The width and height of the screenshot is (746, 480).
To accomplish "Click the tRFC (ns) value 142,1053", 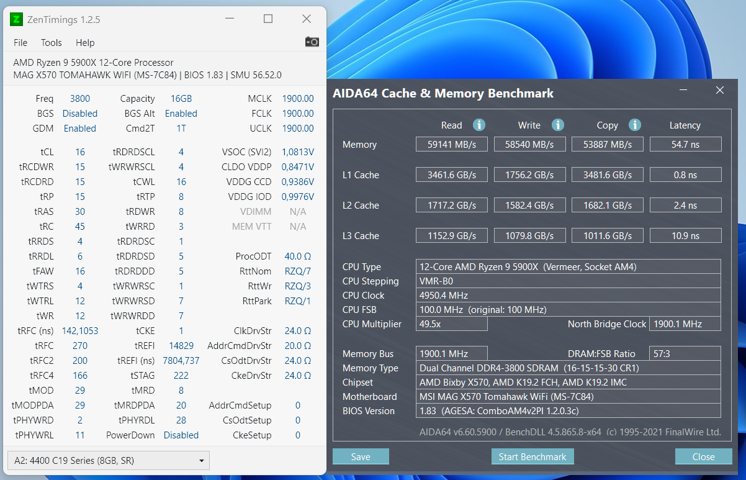I will coord(79,330).
